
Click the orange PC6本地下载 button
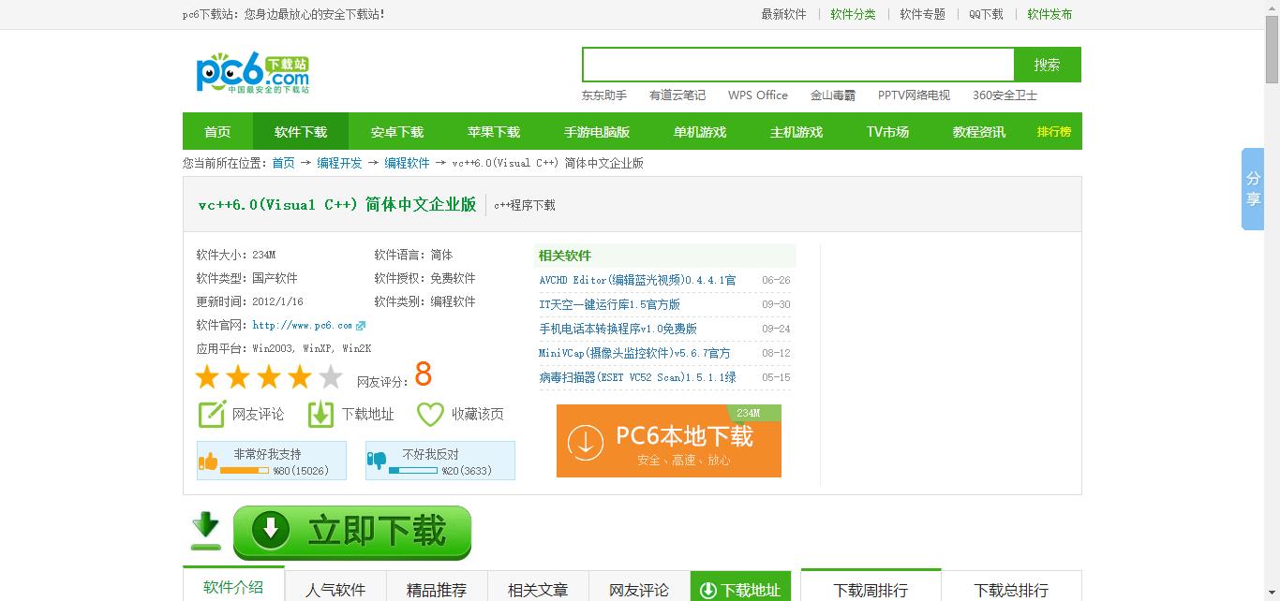coord(669,441)
